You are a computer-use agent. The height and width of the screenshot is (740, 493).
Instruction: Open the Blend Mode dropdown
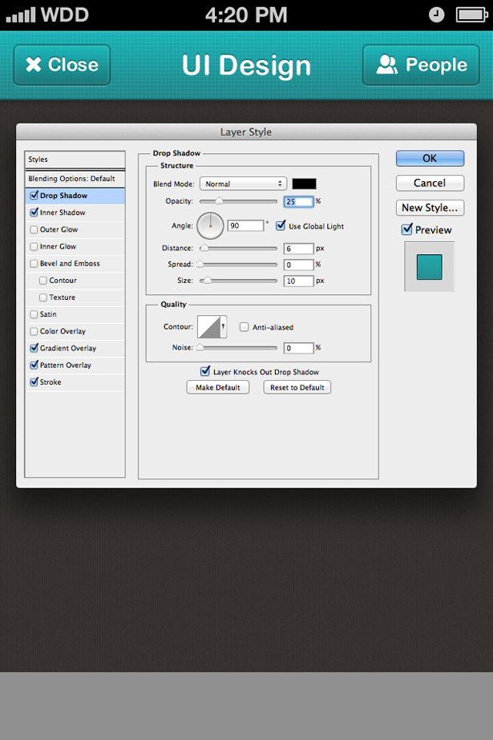coord(243,184)
